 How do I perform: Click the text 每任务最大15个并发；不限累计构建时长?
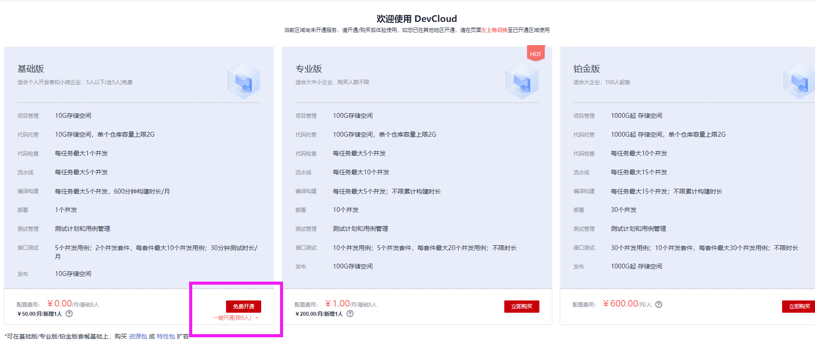(x=667, y=191)
